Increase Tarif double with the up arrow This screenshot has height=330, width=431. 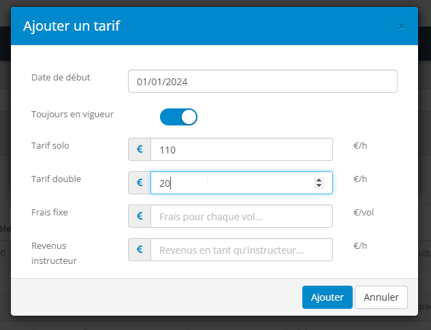pos(319,180)
